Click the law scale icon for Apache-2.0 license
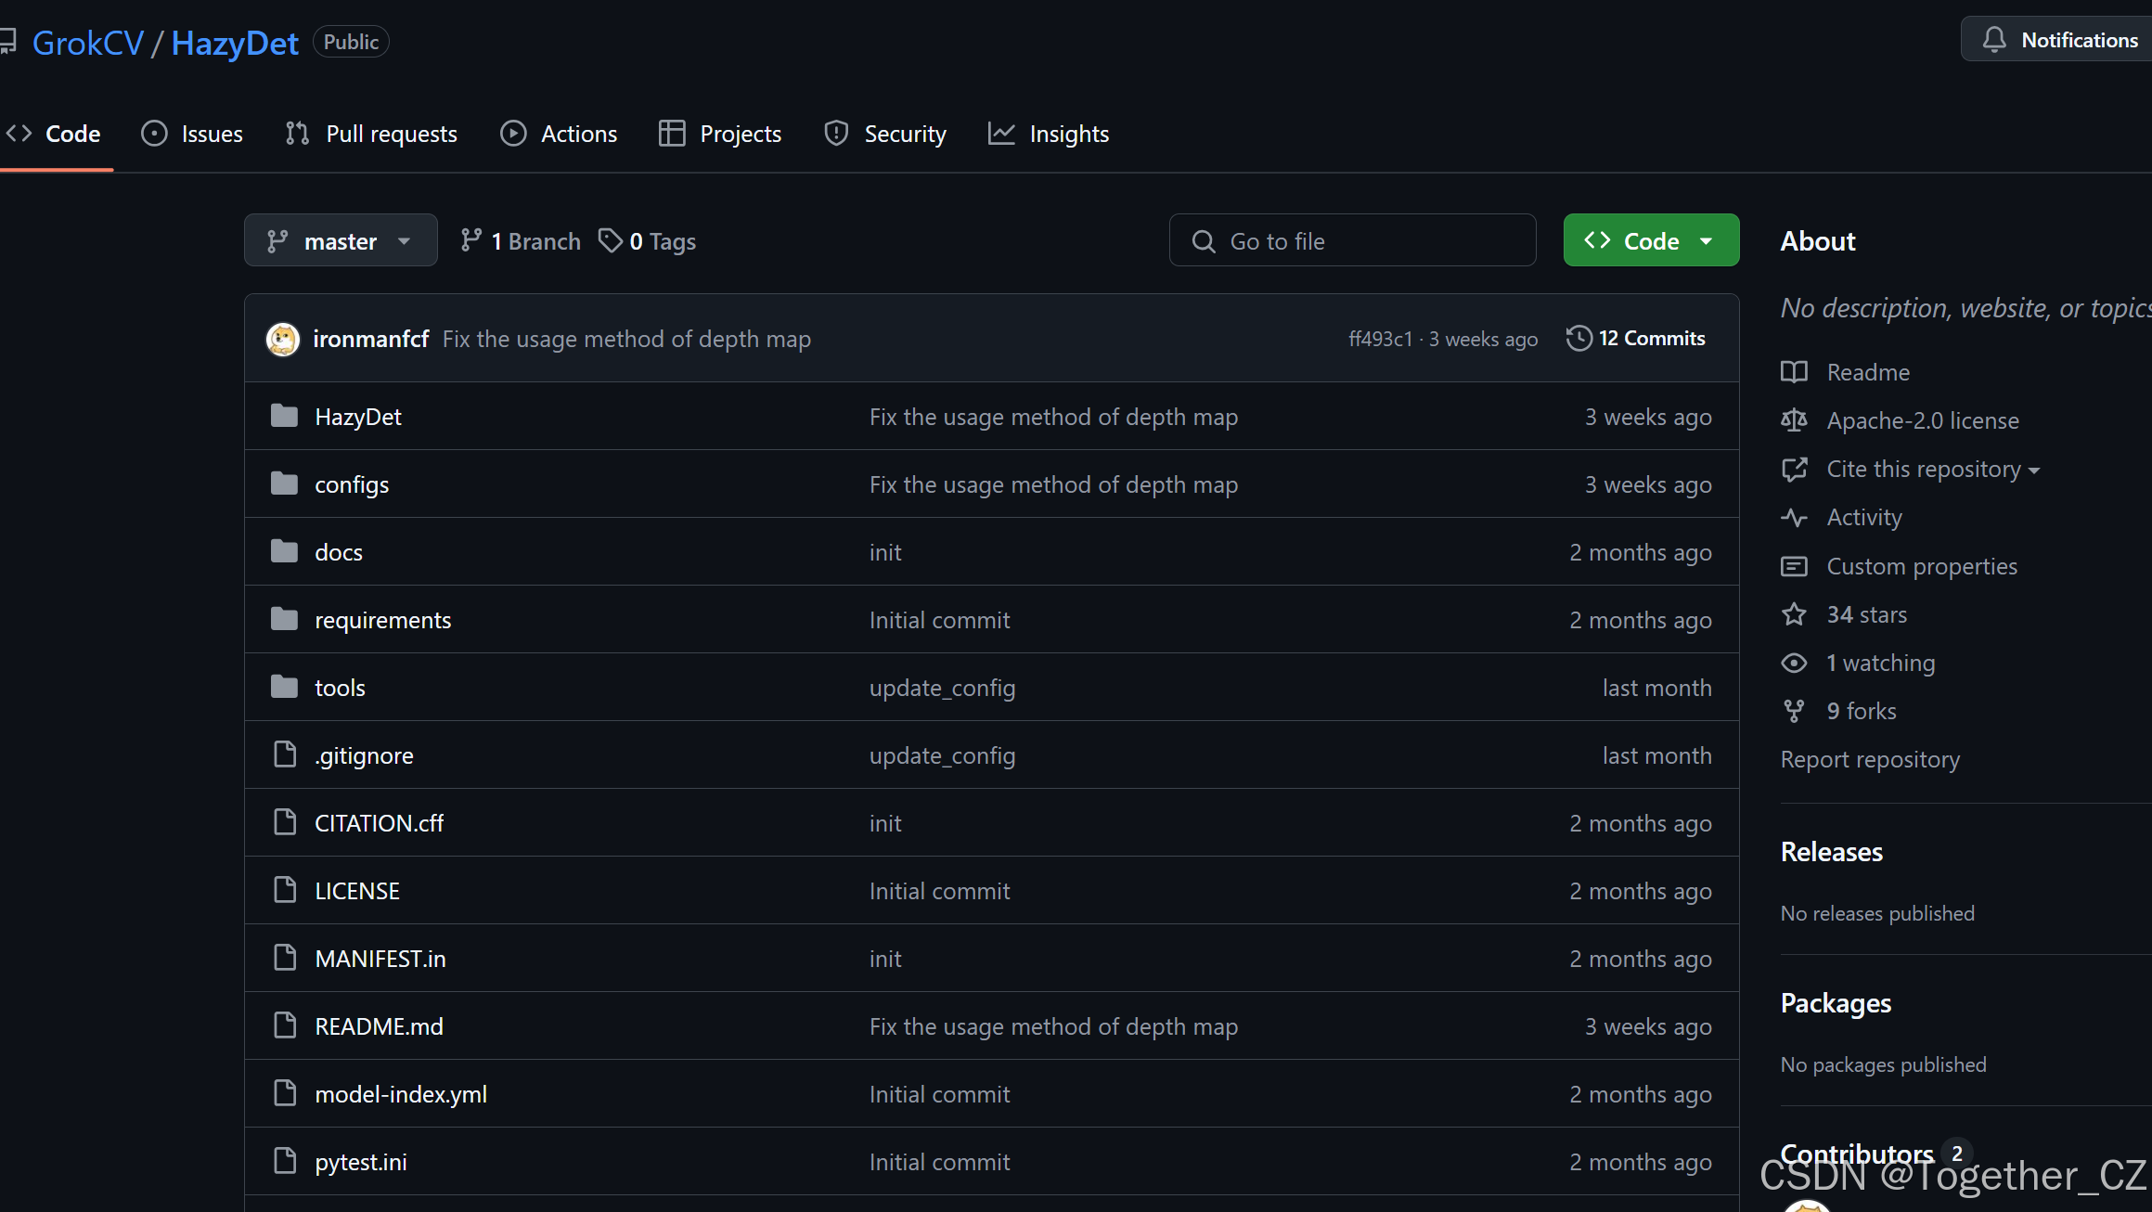Screen dimensions: 2152x1212 coord(1794,420)
